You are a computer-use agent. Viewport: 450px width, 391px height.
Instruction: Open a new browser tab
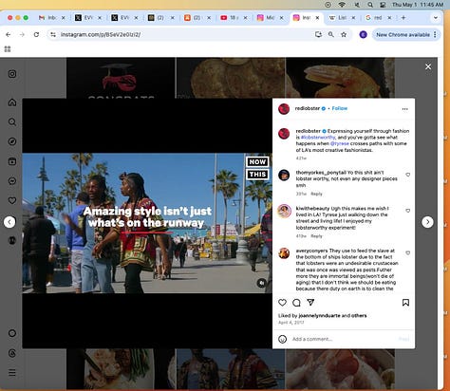coord(403,18)
